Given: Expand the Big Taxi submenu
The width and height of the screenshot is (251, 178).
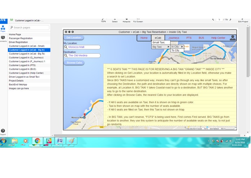Looking at the screenshot, I should point(161,47).
